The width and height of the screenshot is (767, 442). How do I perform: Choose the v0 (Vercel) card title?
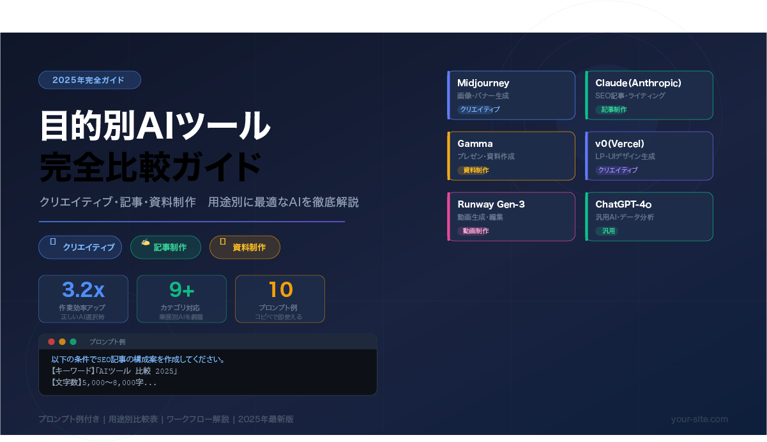(x=619, y=144)
